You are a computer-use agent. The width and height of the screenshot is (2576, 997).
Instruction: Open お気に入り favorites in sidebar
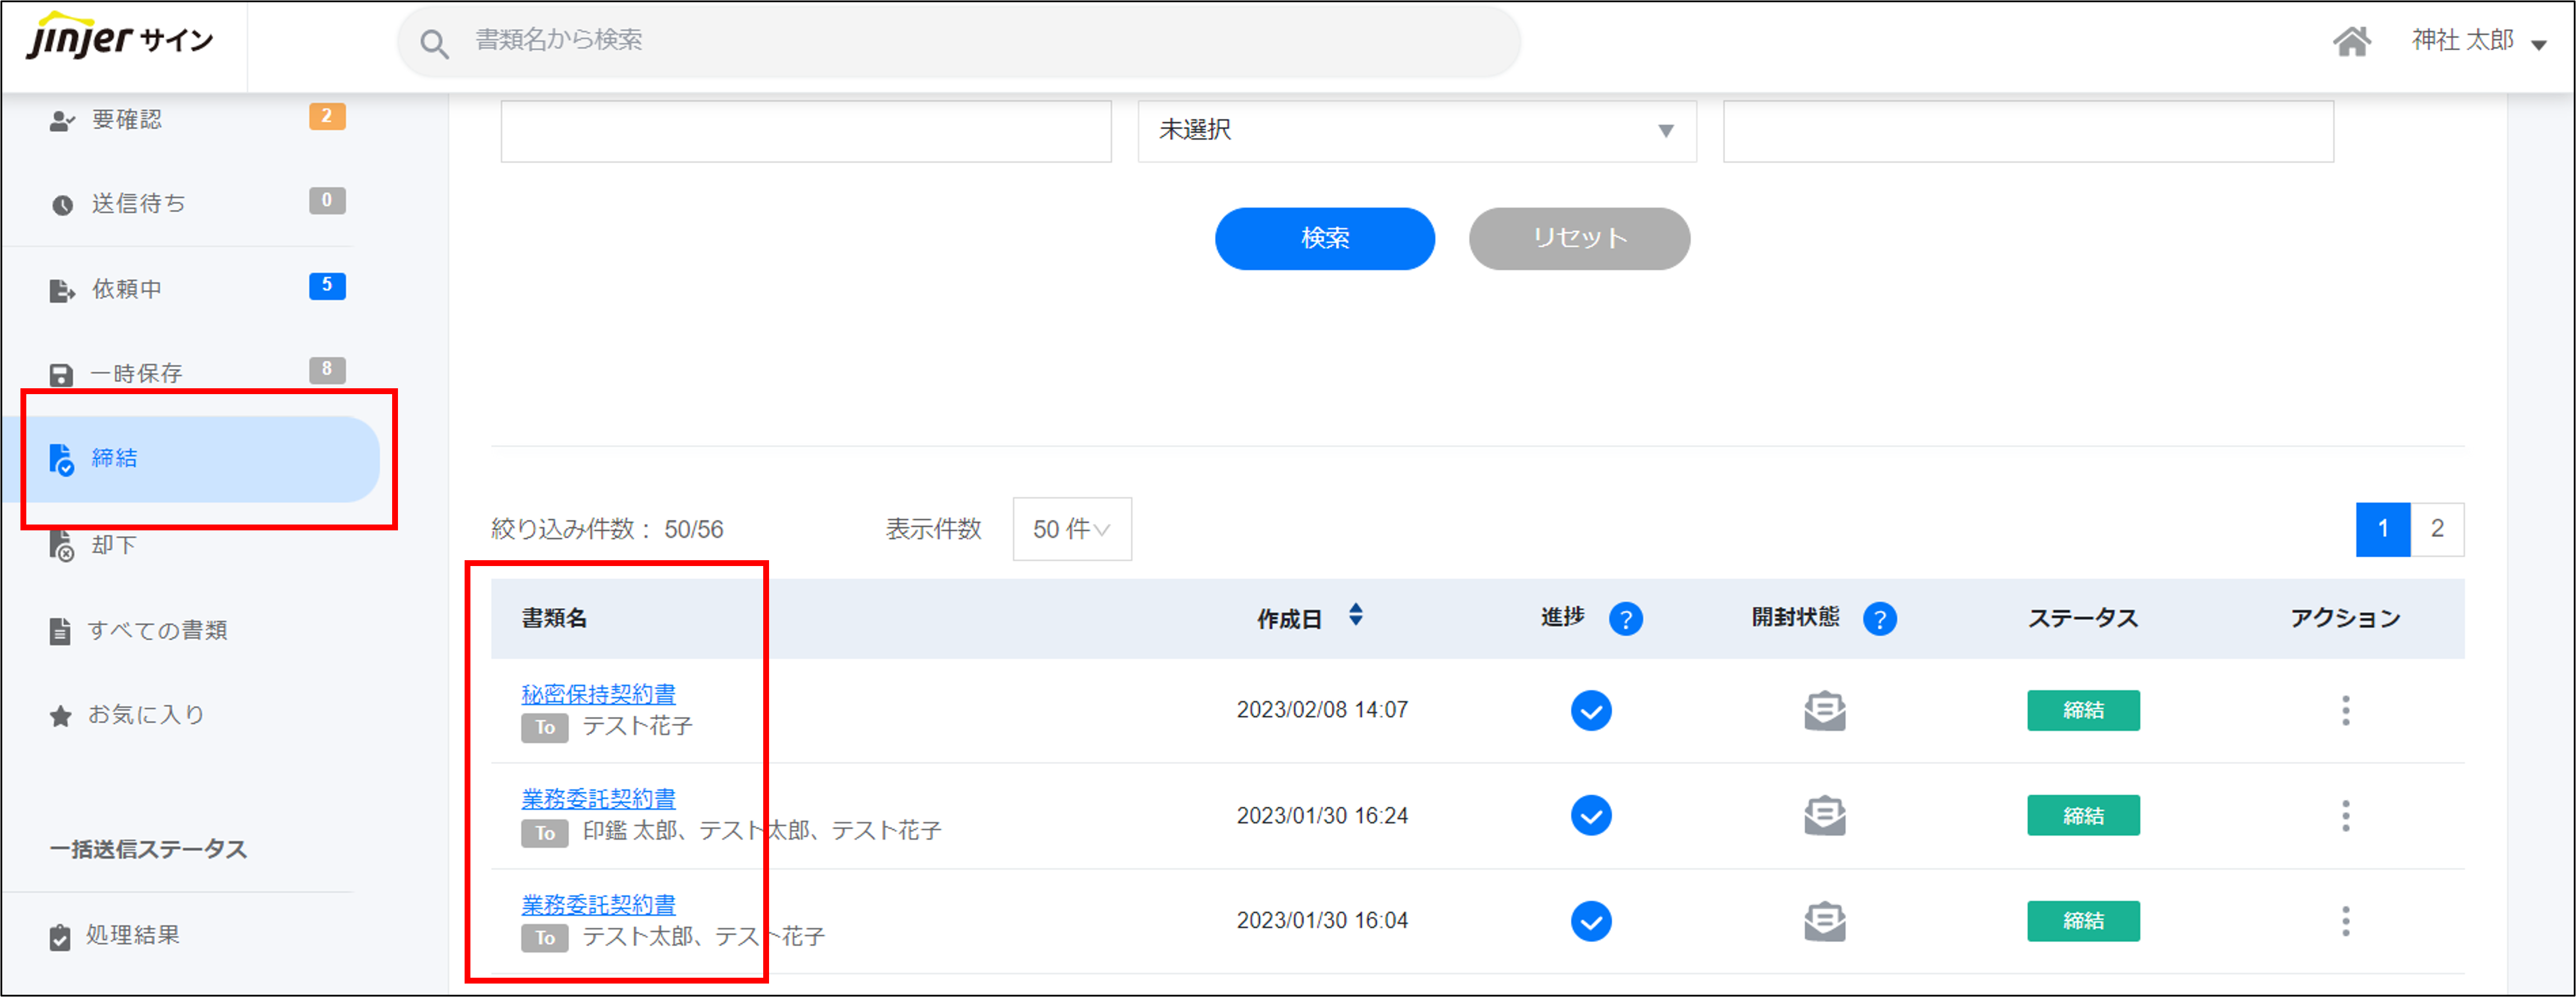146,715
